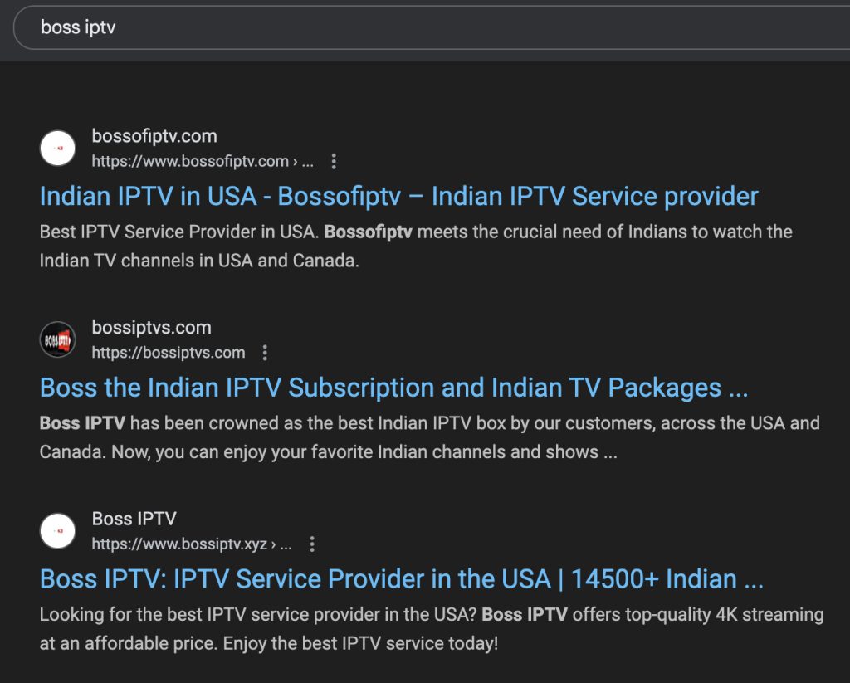Open the "Indian IPTV in USA - Bossofiptv" result
This screenshot has width=850, height=683.
(x=398, y=196)
